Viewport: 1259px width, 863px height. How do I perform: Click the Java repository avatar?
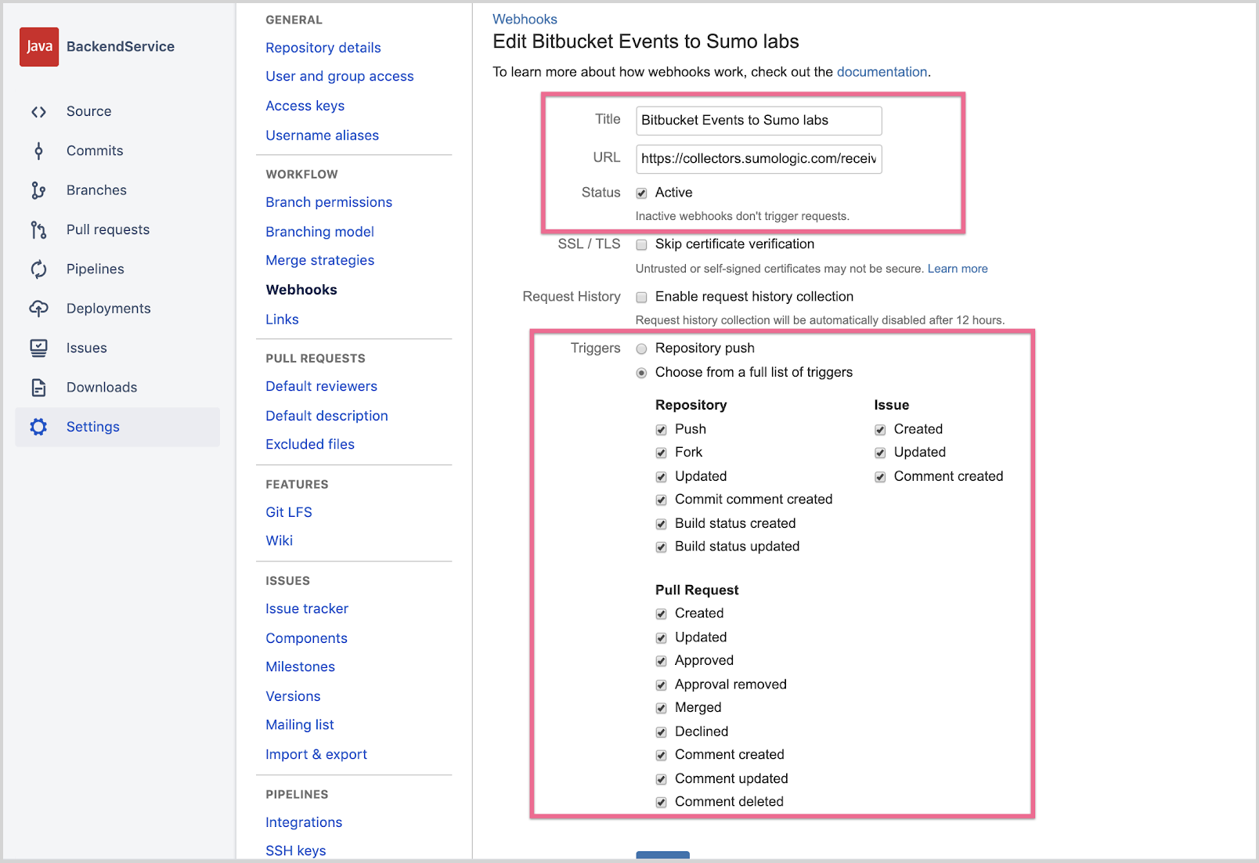pyautogui.click(x=38, y=47)
